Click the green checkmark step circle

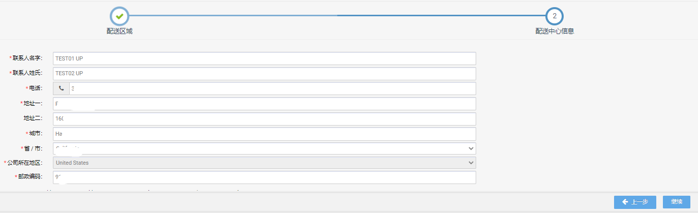(120, 16)
